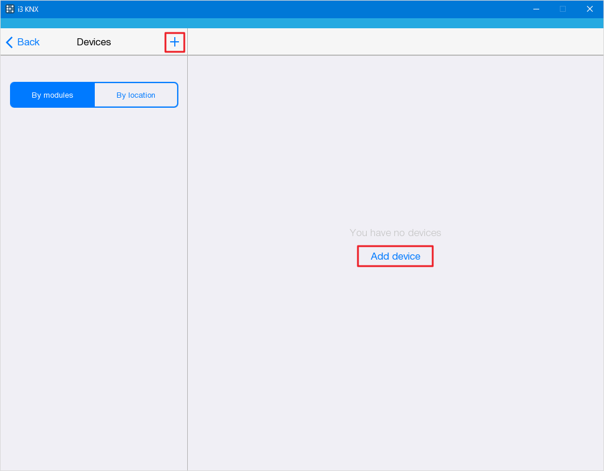Click the i3 KNX app icon in title bar

[x=10, y=9]
